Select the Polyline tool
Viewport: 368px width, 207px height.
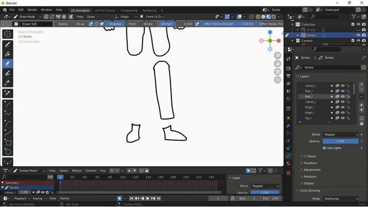[x=7, y=114]
